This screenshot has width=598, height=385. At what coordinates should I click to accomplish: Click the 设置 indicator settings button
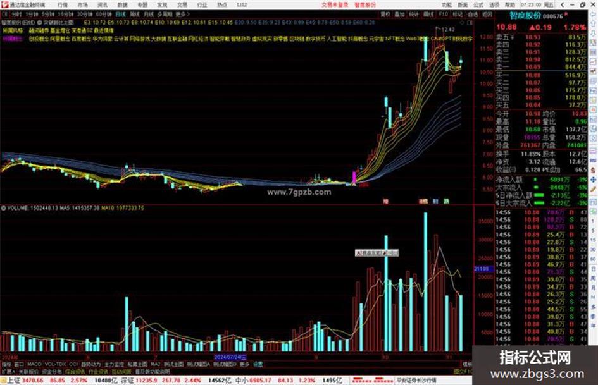[258, 364]
